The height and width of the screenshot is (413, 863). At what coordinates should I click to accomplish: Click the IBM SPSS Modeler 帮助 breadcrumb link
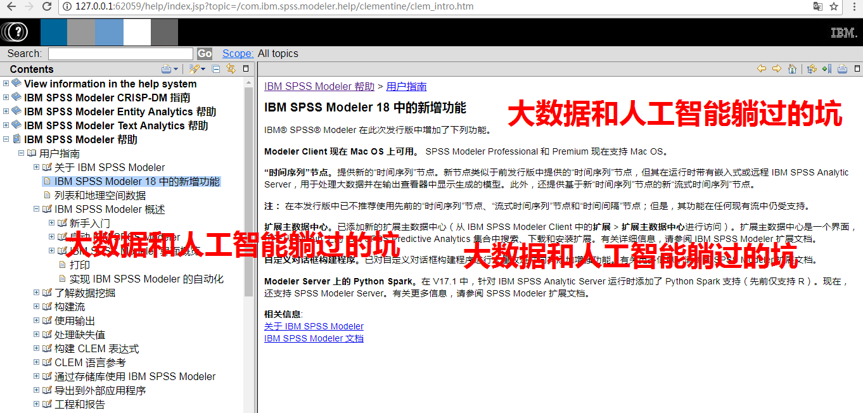point(319,86)
